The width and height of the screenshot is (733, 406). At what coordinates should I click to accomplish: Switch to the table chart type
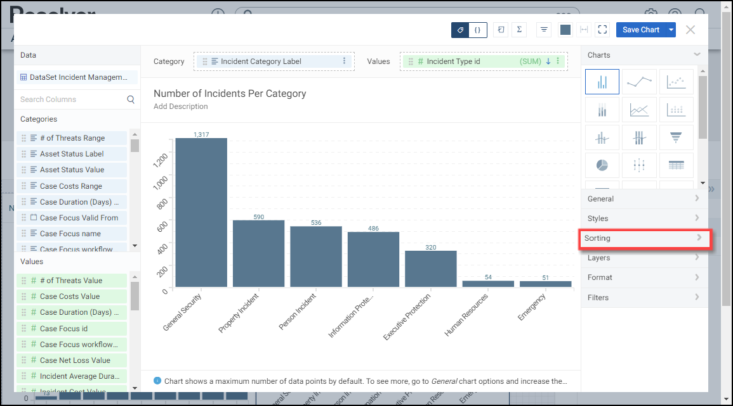[676, 165]
